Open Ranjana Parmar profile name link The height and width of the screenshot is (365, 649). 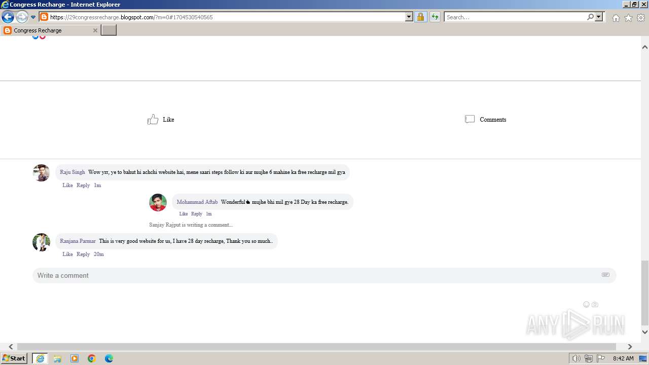(78, 241)
